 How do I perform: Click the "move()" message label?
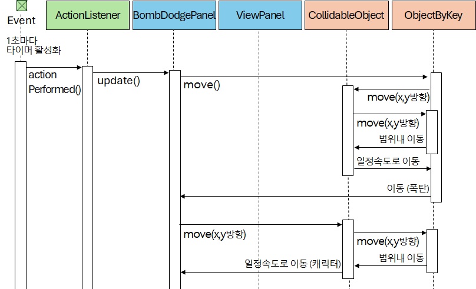pos(201,85)
